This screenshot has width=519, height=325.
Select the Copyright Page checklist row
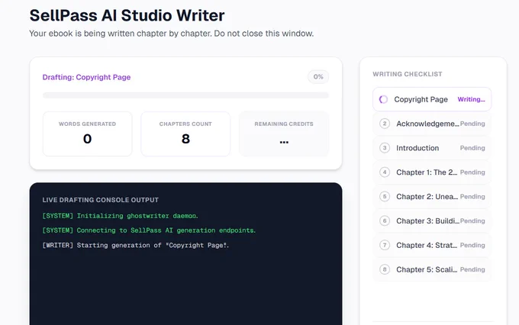click(x=432, y=99)
